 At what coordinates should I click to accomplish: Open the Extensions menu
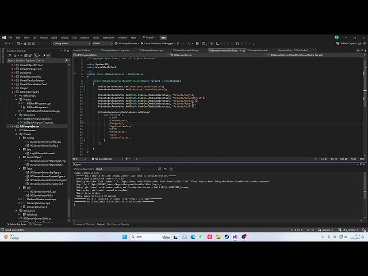[x=109, y=37]
